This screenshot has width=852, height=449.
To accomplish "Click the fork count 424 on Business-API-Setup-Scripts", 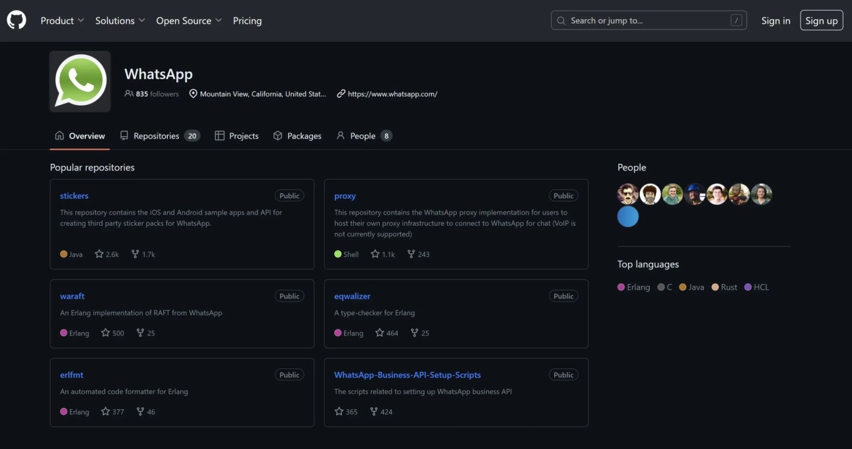I will [381, 411].
